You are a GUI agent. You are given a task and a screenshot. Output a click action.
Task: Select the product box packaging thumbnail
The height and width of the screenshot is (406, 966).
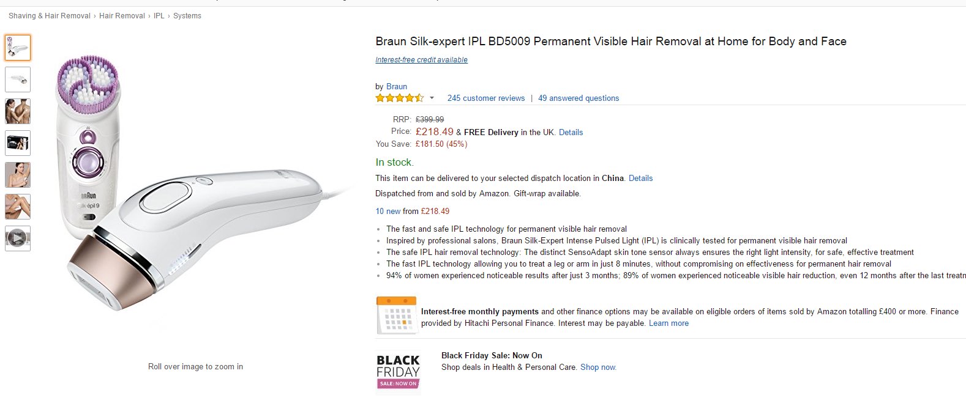[x=18, y=143]
